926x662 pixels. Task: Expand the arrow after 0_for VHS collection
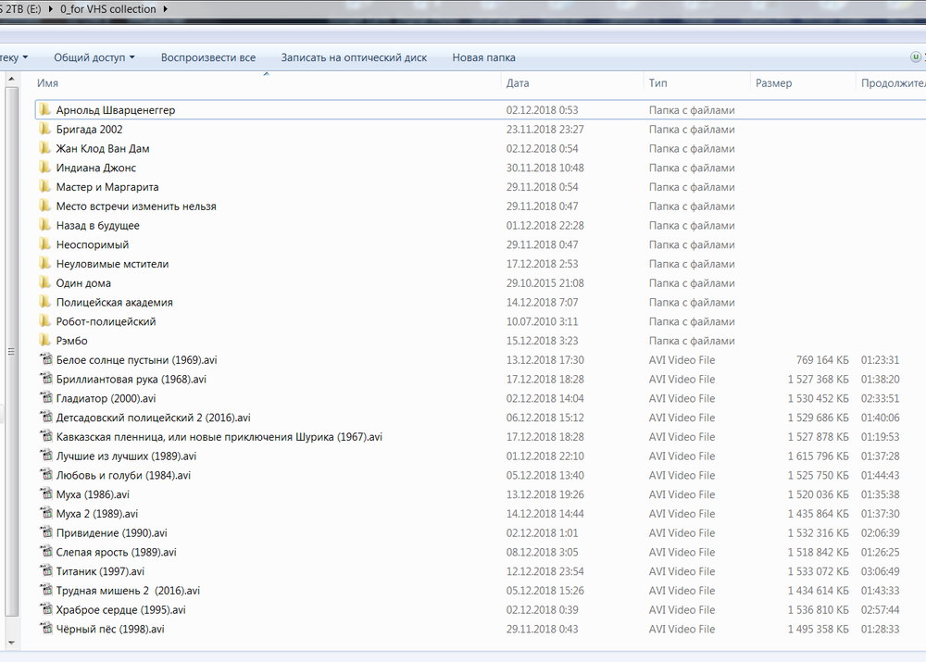166,9
